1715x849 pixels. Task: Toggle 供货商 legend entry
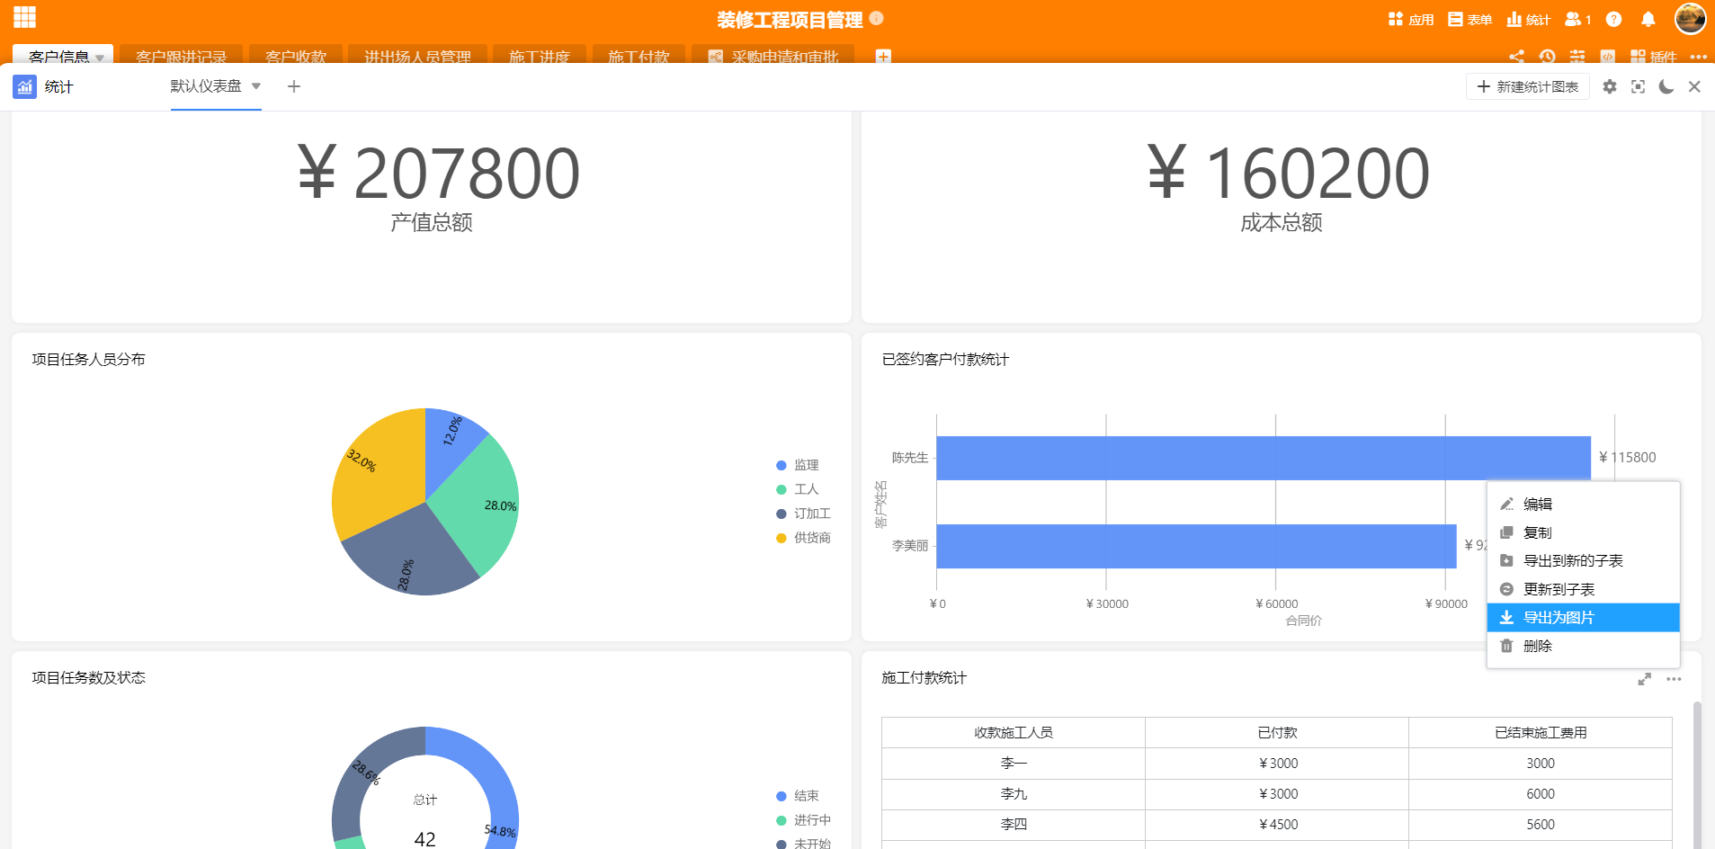click(803, 538)
